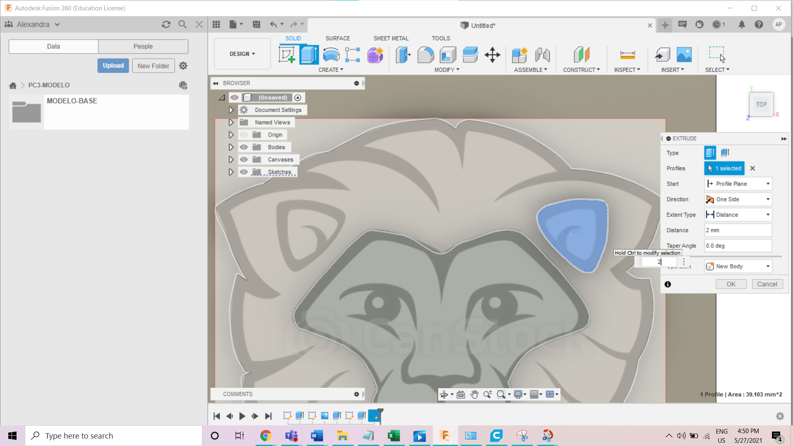Viewport: 793px width, 446px height.
Task: Open the Direction One Side dropdown
Action: pos(738,199)
